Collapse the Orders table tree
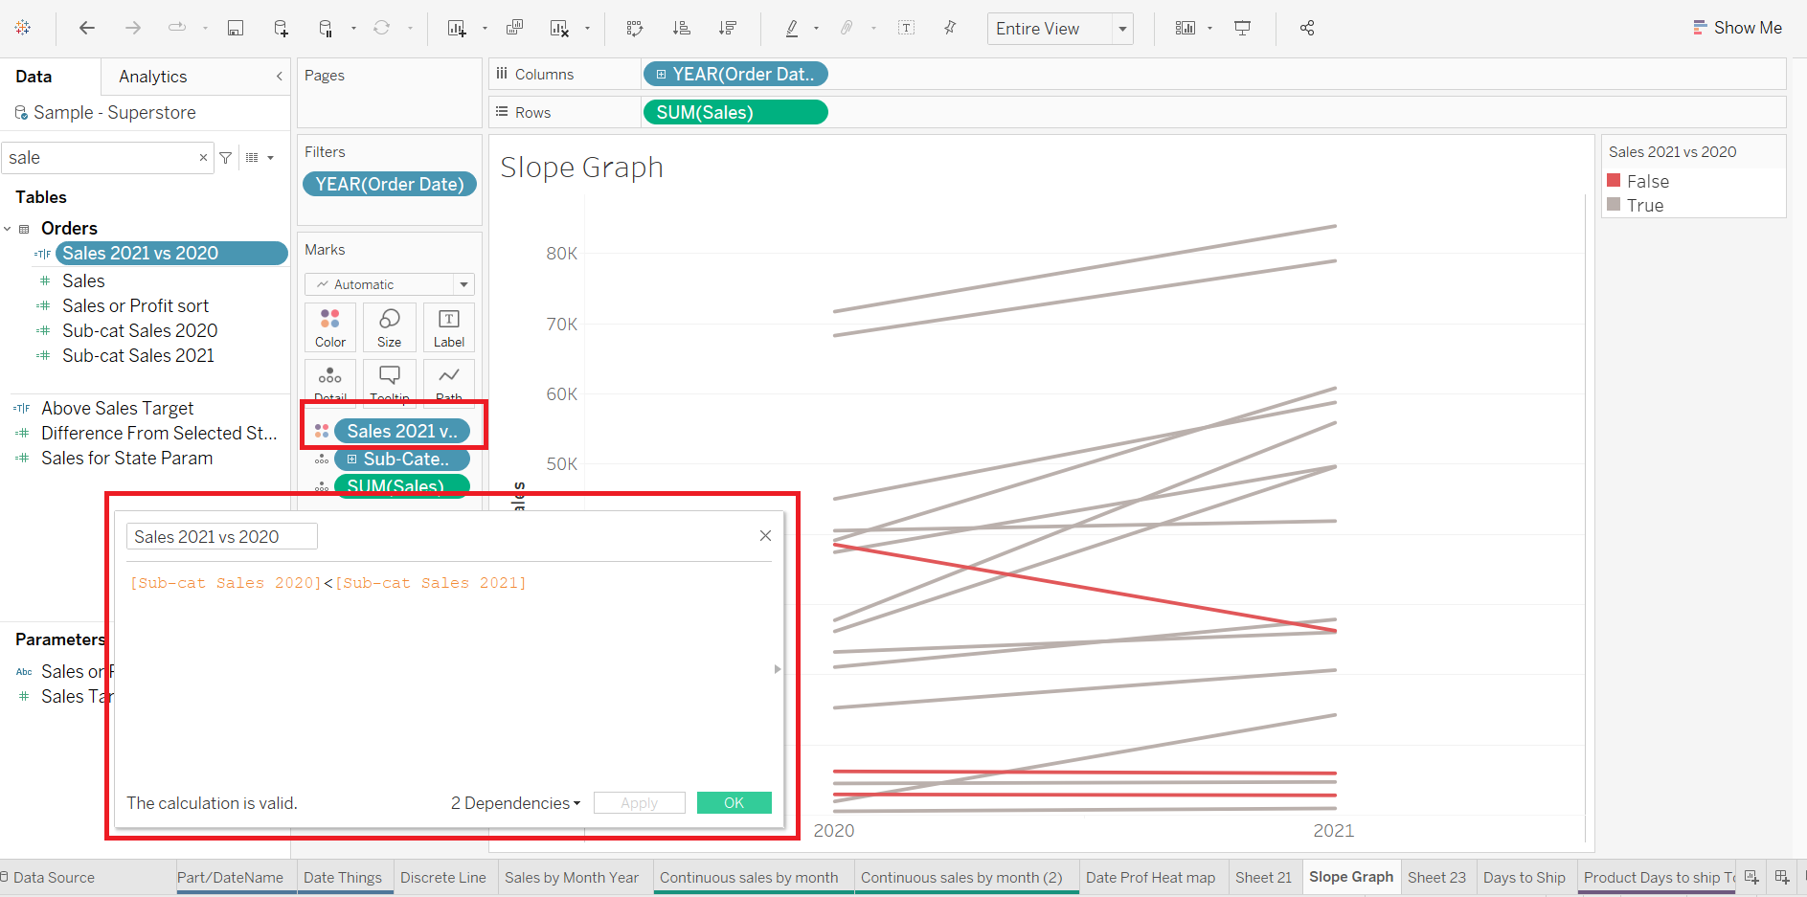Viewport: 1807px width, 897px height. (x=8, y=229)
